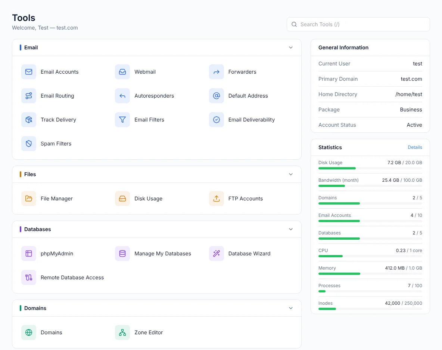The height and width of the screenshot is (350, 442).
Task: Click the Memory usage progress bar
Action: tap(370, 274)
